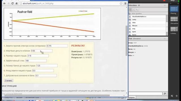Screen dimensions: 181x101
Task: Click the user icon beside AlexGladkikh@list.ru
Action: (x=130, y=17)
